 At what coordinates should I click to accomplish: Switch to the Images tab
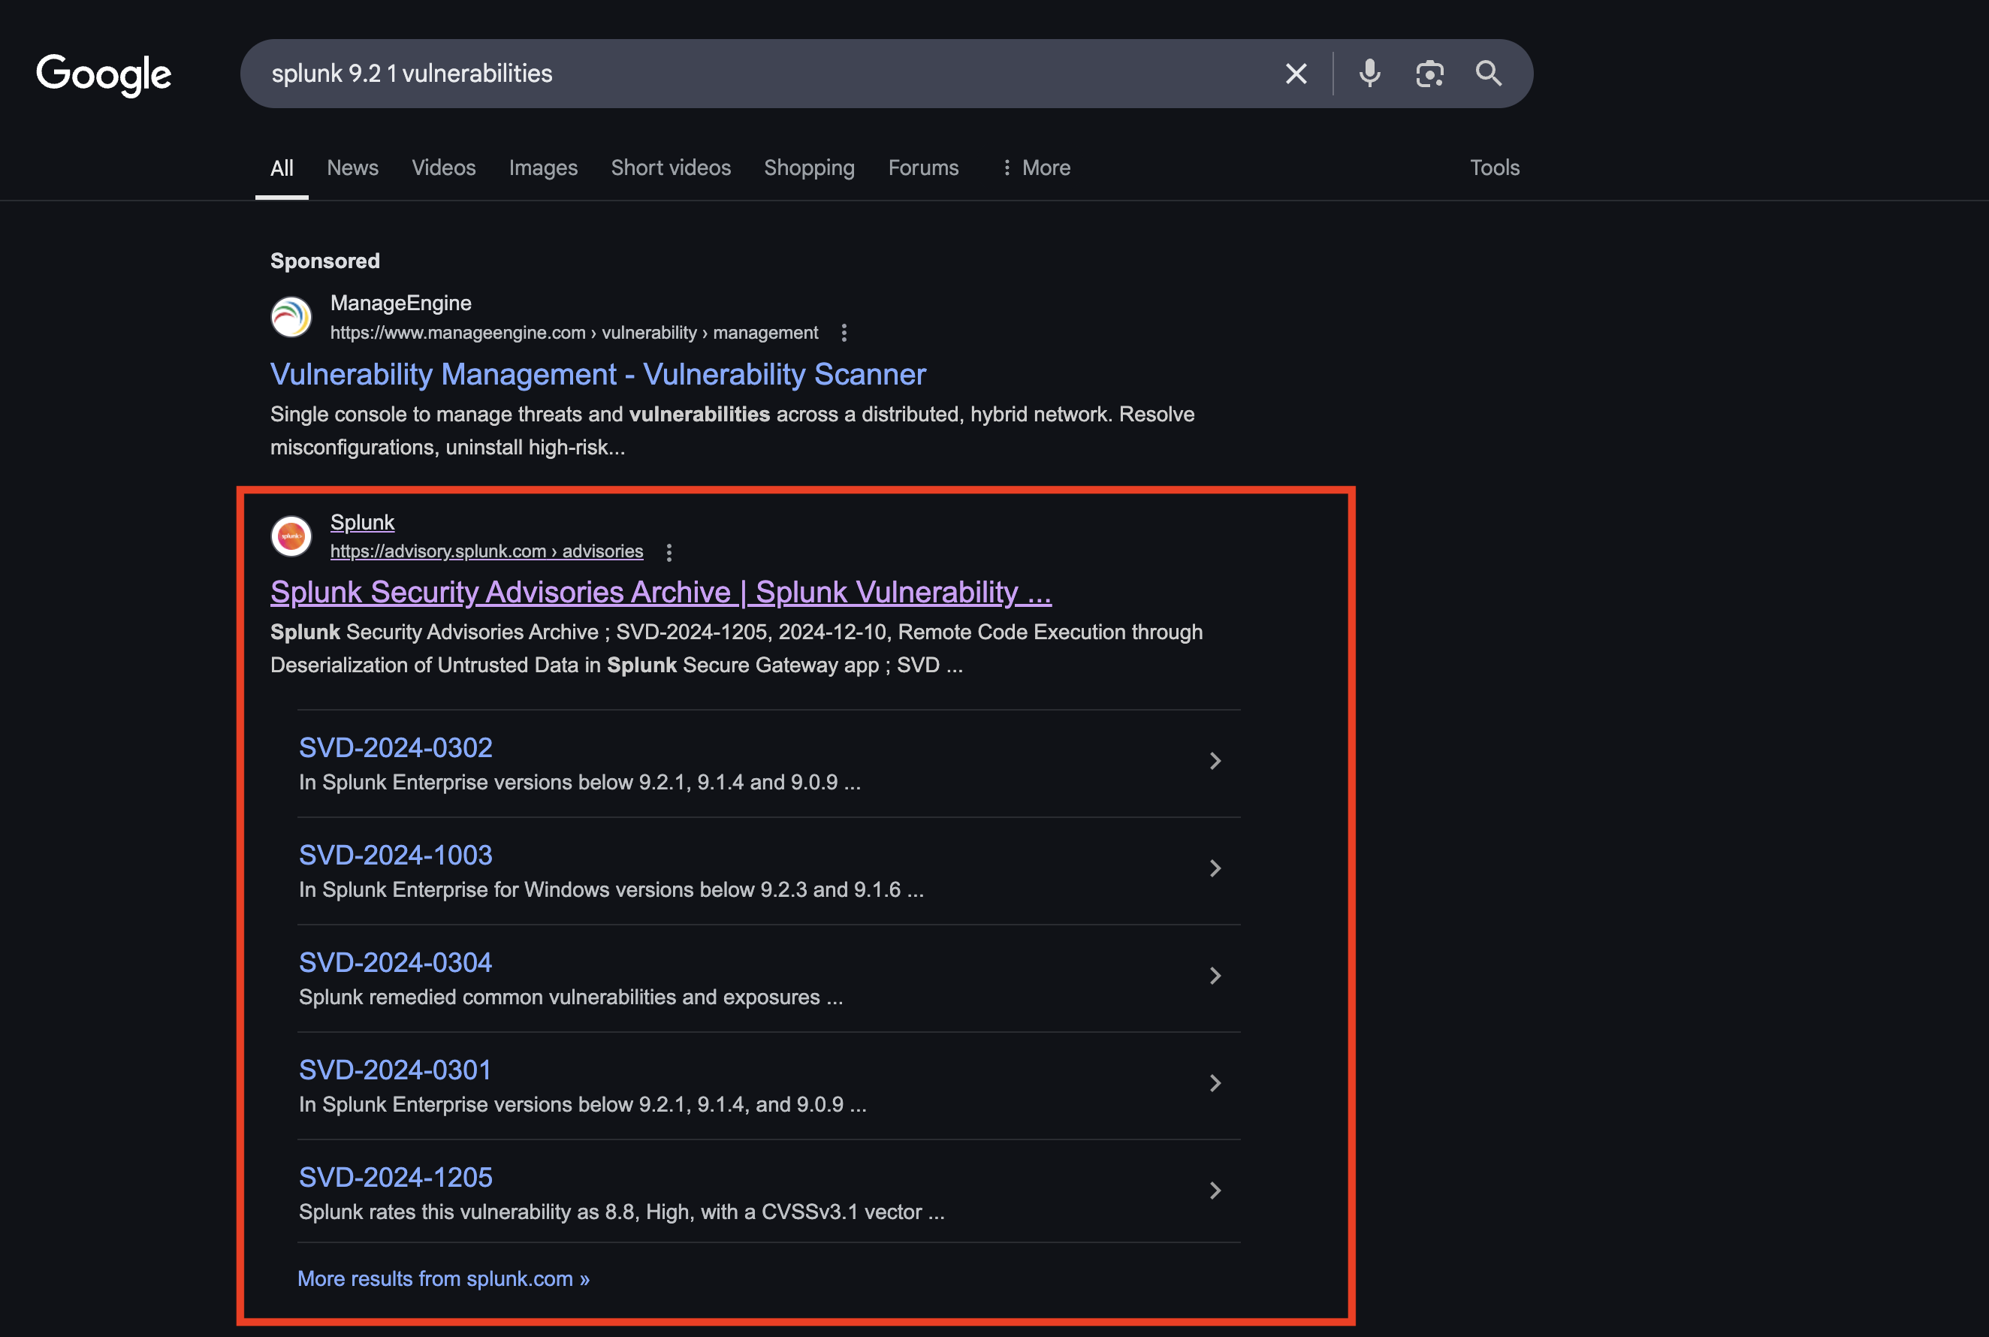coord(543,168)
